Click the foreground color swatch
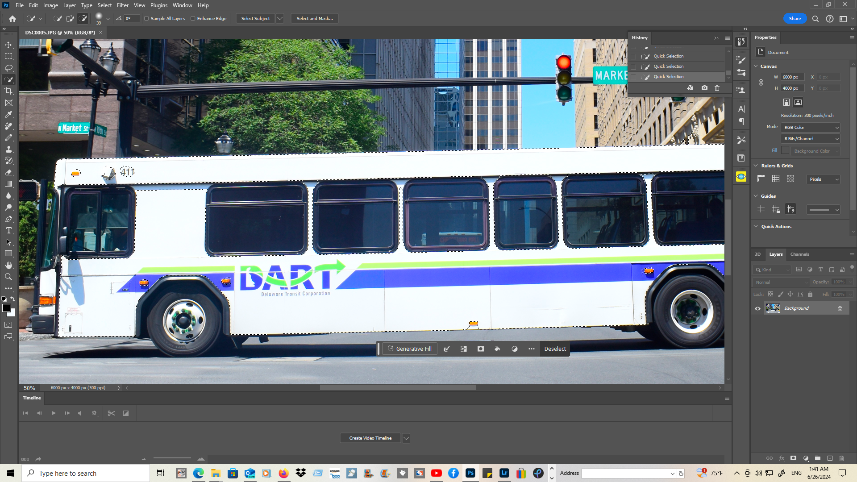 coord(6,308)
